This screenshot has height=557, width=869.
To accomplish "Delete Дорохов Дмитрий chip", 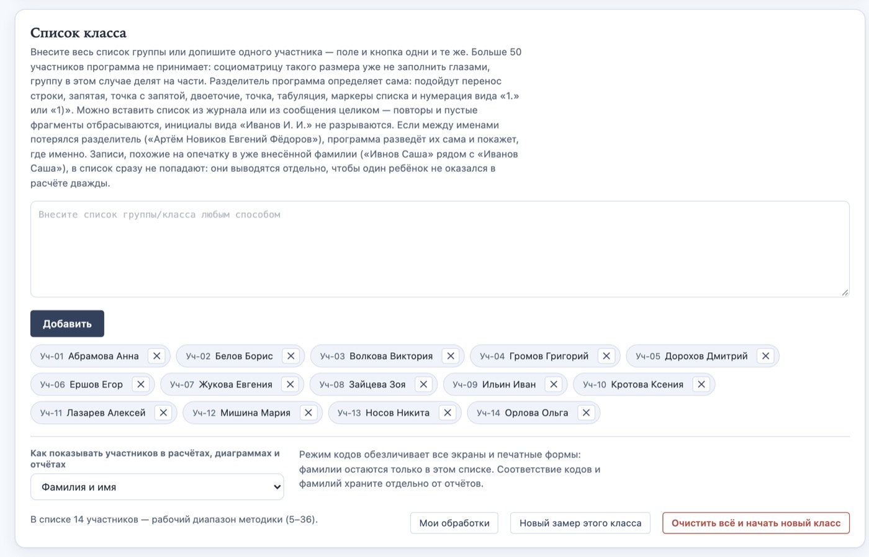I will coord(765,356).
